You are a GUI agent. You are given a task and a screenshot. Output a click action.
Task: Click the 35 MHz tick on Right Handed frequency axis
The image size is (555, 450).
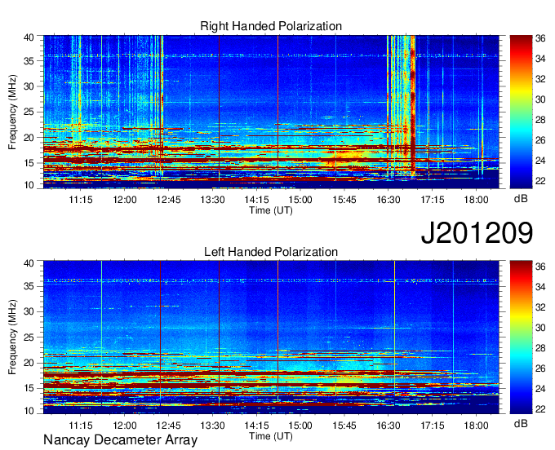click(x=29, y=61)
